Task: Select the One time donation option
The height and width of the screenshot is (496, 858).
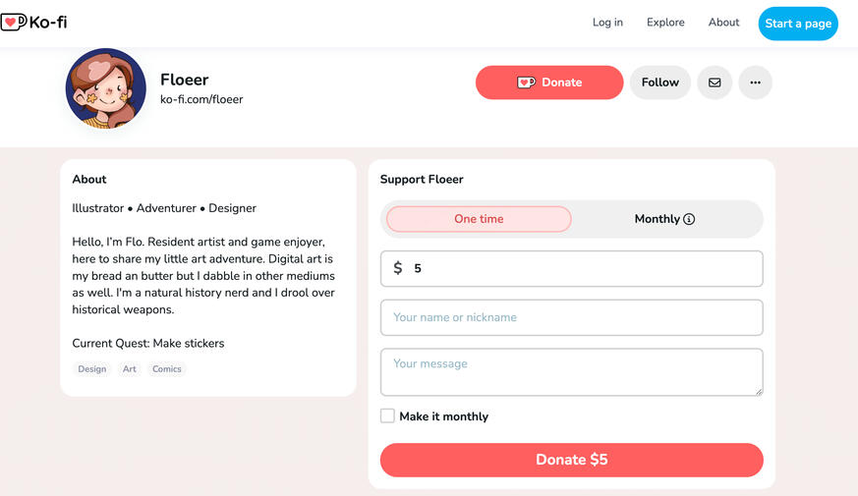Action: tap(479, 219)
